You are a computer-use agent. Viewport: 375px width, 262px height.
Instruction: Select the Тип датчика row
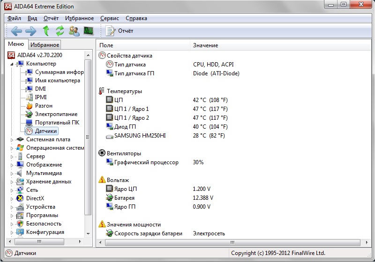[x=233, y=65]
